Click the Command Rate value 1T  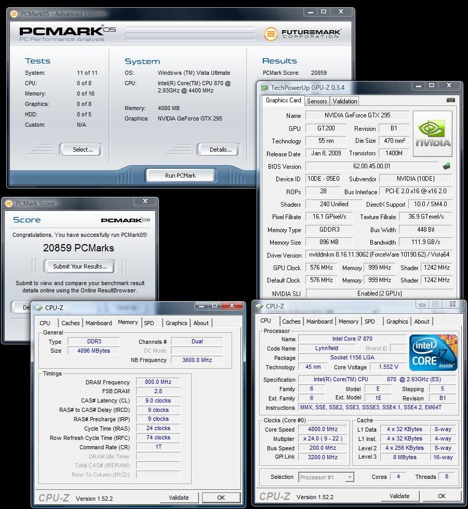158,447
